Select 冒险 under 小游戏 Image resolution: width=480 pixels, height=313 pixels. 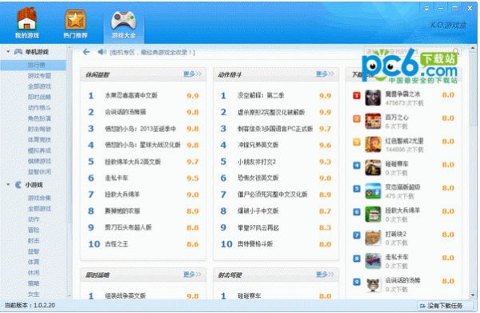tap(34, 230)
